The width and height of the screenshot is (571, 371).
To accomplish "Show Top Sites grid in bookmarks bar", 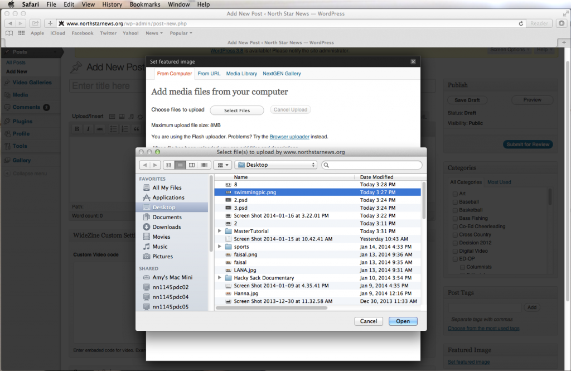I will [22, 33].
